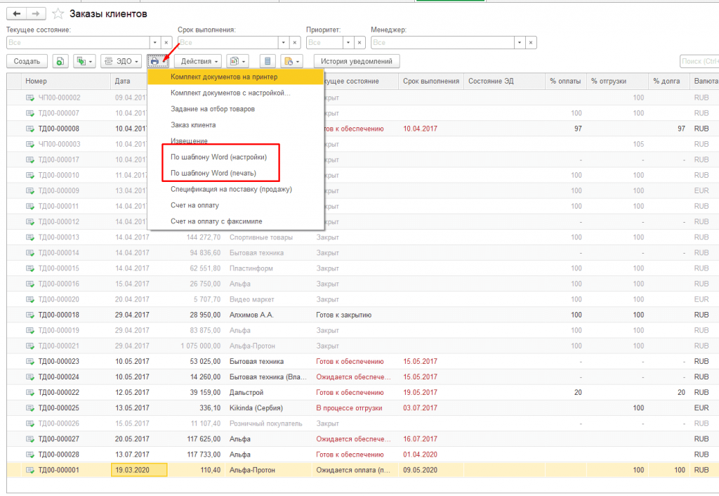Sort by the Номер column header
This screenshot has width=719, height=496.
tap(65, 81)
